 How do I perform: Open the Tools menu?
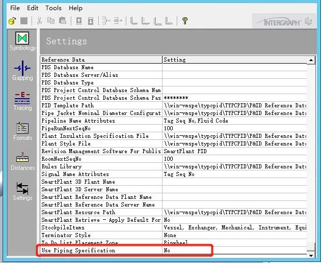pyautogui.click(x=53, y=8)
